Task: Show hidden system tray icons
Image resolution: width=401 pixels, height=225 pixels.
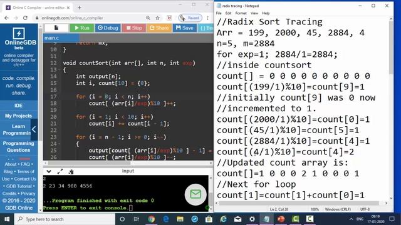Action: (x=351, y=219)
